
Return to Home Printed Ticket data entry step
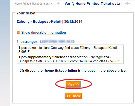tap(33, 4)
